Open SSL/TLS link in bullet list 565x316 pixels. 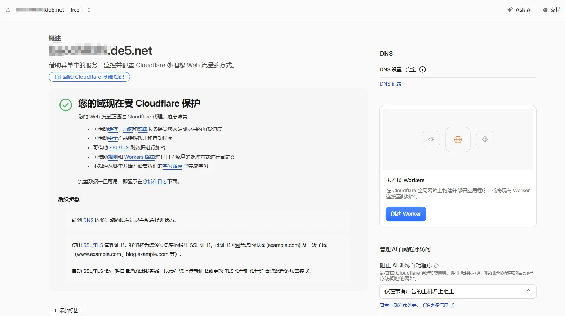point(119,148)
